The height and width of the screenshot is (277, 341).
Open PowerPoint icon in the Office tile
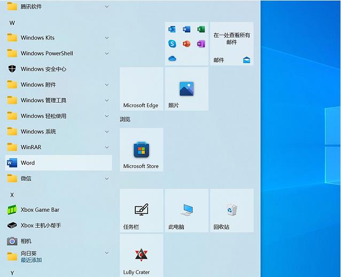[x=187, y=44]
